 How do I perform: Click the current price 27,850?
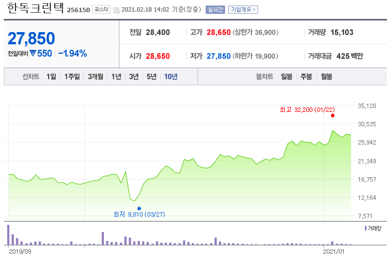tap(32, 38)
